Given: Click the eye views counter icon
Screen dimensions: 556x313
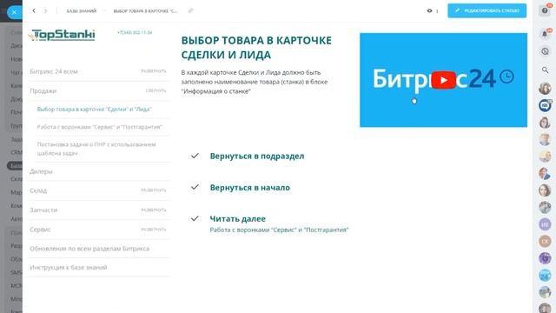Looking at the screenshot, I should 429,11.
